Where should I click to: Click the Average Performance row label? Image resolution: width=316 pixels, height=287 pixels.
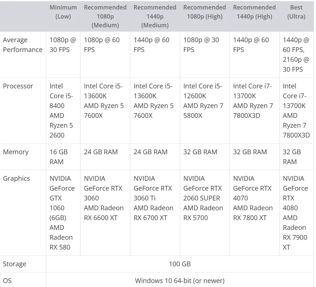click(23, 45)
